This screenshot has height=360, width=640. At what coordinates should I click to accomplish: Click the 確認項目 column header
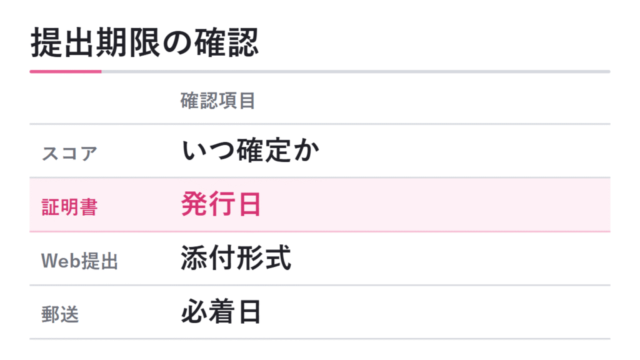218,101
